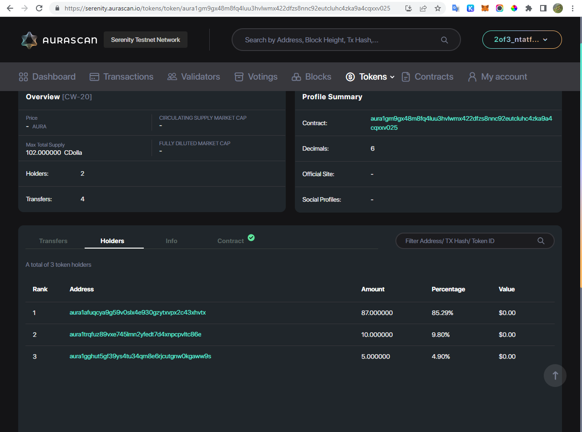Open holder address aura1gghut5gf39ys4tu34qm8e6rjcutgnw0kgaww9s
The width and height of the screenshot is (582, 432).
click(x=140, y=356)
